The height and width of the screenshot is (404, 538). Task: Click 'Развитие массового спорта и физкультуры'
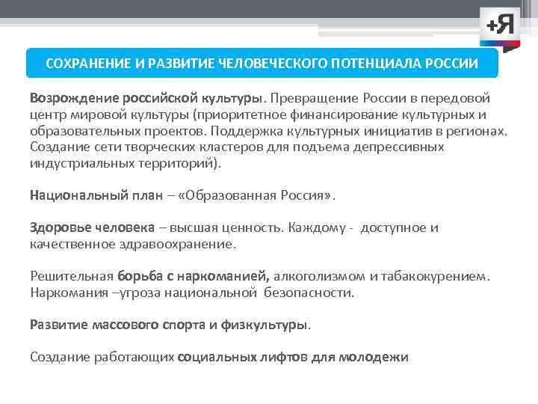168,325
